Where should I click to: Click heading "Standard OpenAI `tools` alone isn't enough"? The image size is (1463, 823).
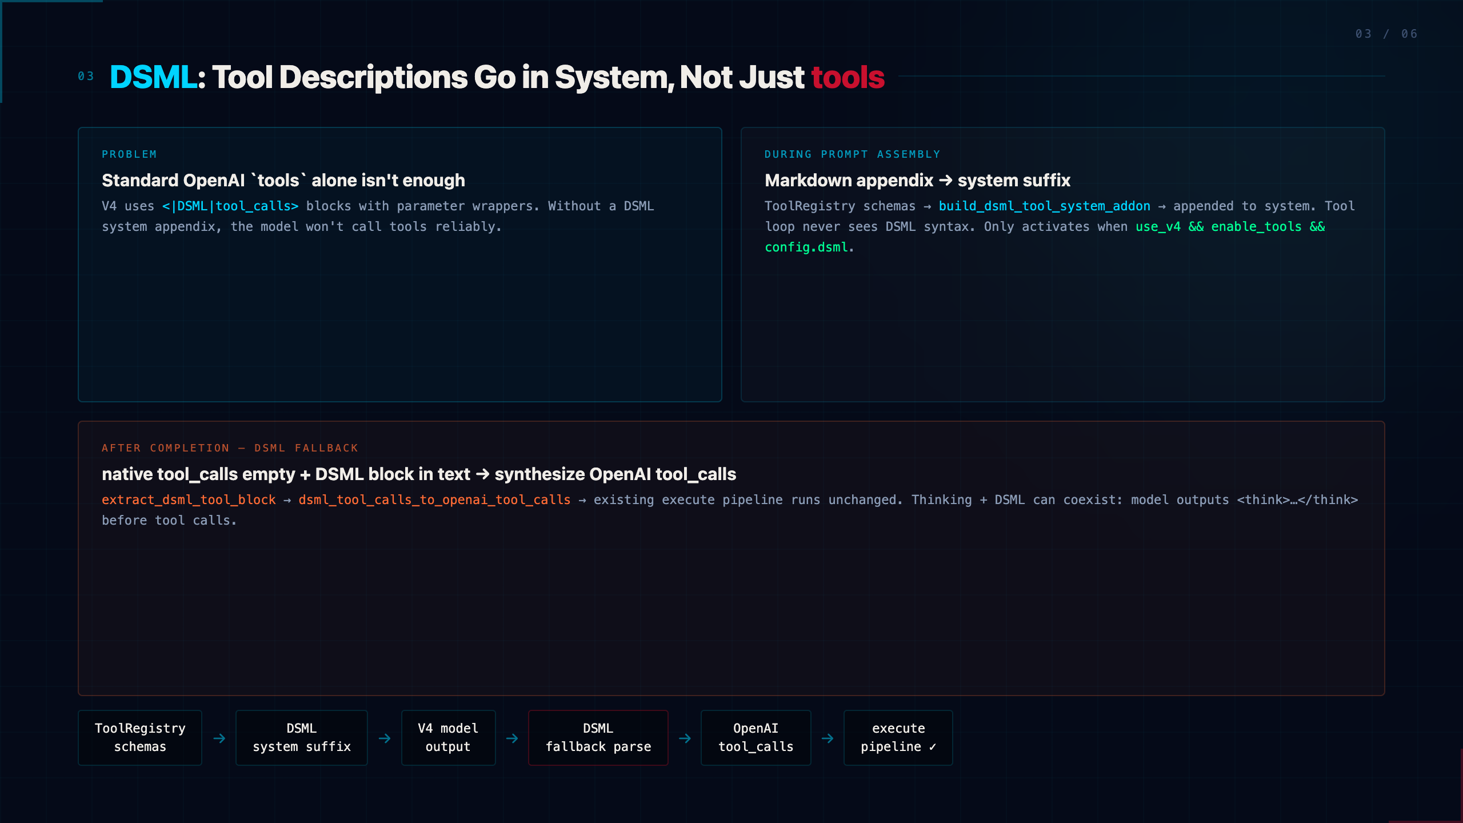click(x=283, y=181)
